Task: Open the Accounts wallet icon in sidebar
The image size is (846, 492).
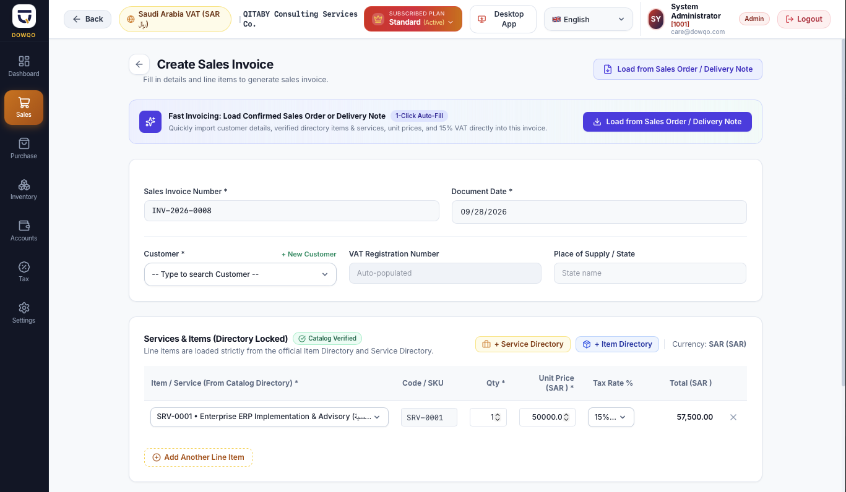Action: click(x=24, y=226)
